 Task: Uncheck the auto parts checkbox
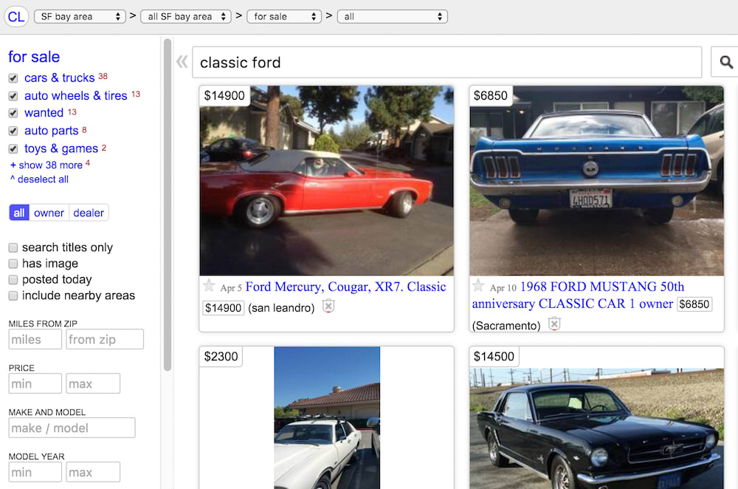[13, 131]
